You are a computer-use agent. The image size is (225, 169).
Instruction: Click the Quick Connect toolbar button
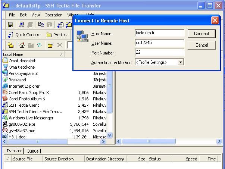pyautogui.click(x=25, y=35)
